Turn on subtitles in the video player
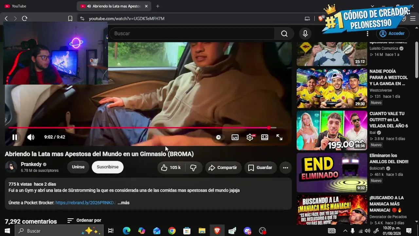Viewport: 419px width, 236px height. coord(235,137)
